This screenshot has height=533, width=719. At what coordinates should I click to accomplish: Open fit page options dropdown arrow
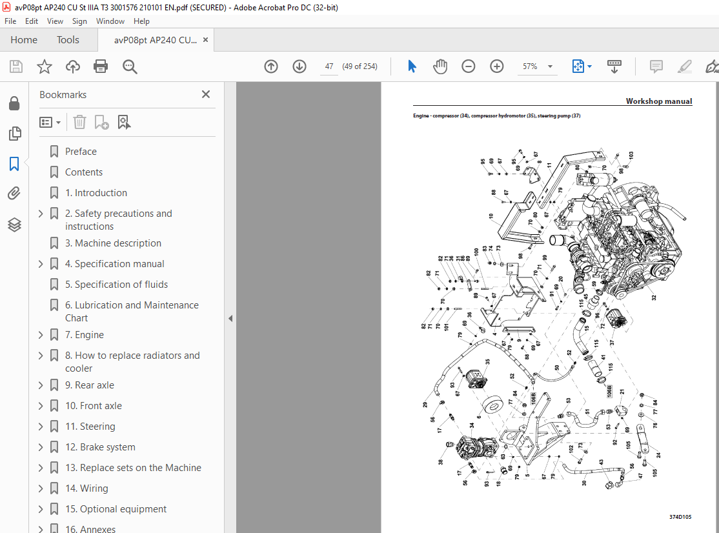(590, 66)
